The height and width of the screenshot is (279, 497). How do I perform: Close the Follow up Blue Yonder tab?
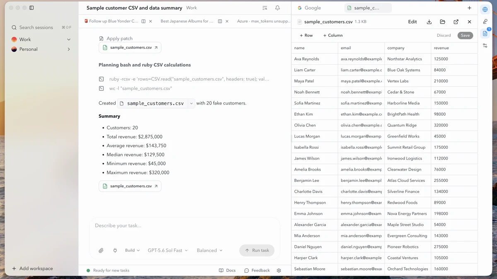(x=150, y=21)
